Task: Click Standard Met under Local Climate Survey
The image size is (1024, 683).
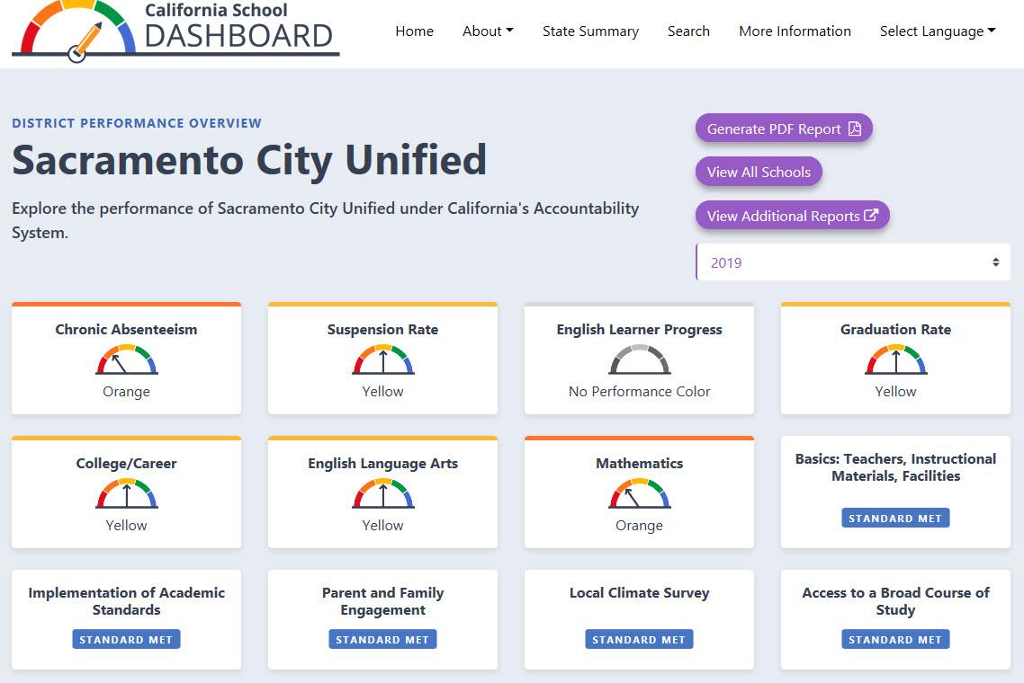Action: (x=639, y=639)
